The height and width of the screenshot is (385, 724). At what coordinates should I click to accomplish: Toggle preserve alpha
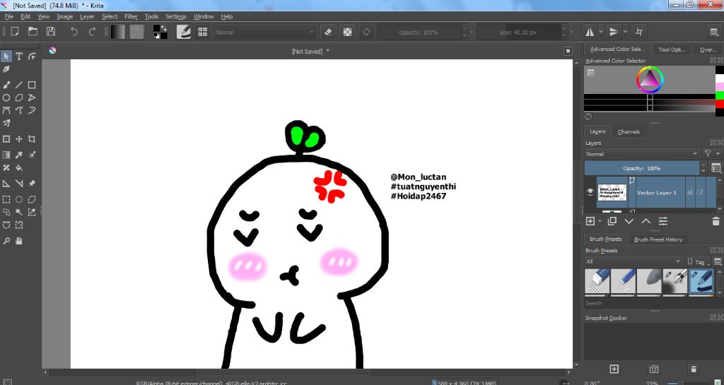click(x=347, y=32)
